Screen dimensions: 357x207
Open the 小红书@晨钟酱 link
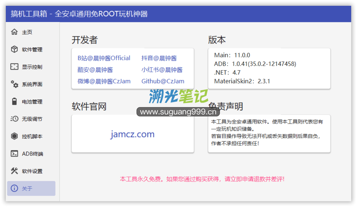point(162,70)
